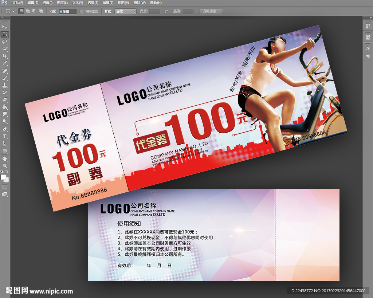This screenshot has height=298, width=373.
Task: Select the Pen tool
Action: click(x=4, y=129)
